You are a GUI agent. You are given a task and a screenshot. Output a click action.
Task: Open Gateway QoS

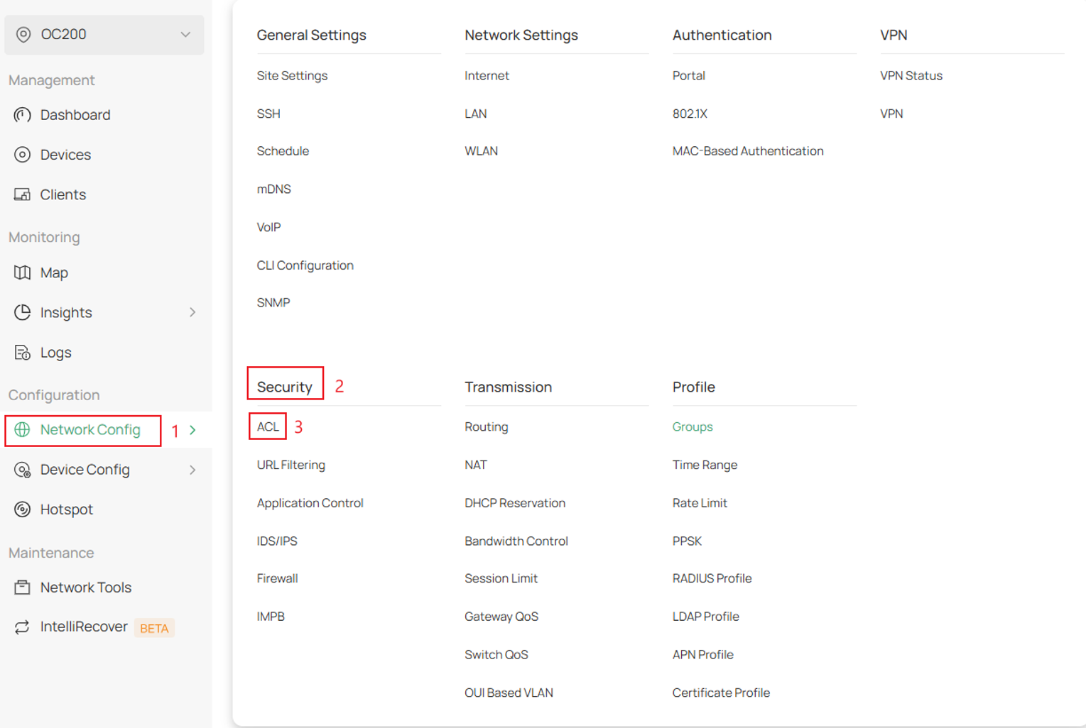(501, 617)
